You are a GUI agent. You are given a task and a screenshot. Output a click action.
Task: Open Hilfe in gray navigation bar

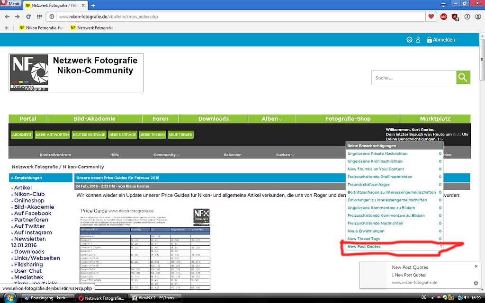coord(115,155)
